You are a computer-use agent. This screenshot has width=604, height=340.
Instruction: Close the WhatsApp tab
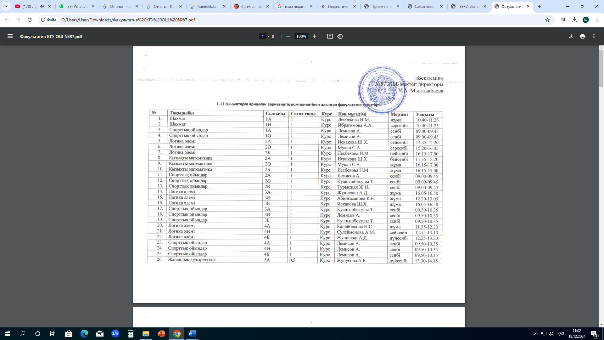point(93,6)
